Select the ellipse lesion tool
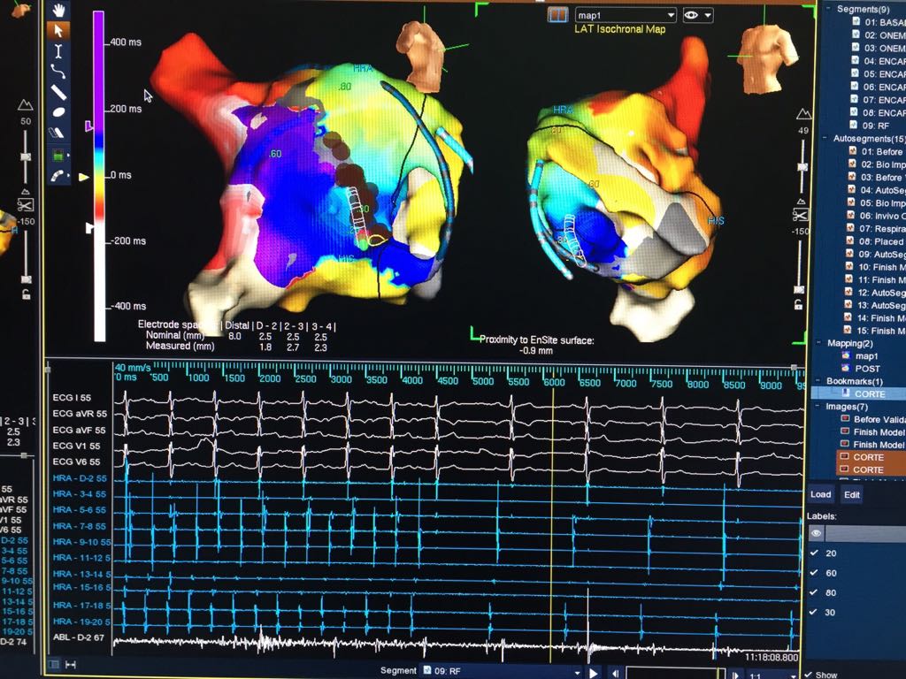Screen dimensions: 906x679 pos(59,112)
